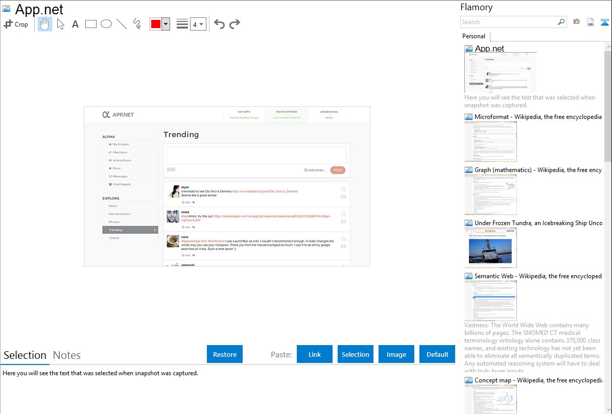Image resolution: width=612 pixels, height=414 pixels.
Task: Open the Semantic Web snapshot thumbnail
Action: point(490,301)
